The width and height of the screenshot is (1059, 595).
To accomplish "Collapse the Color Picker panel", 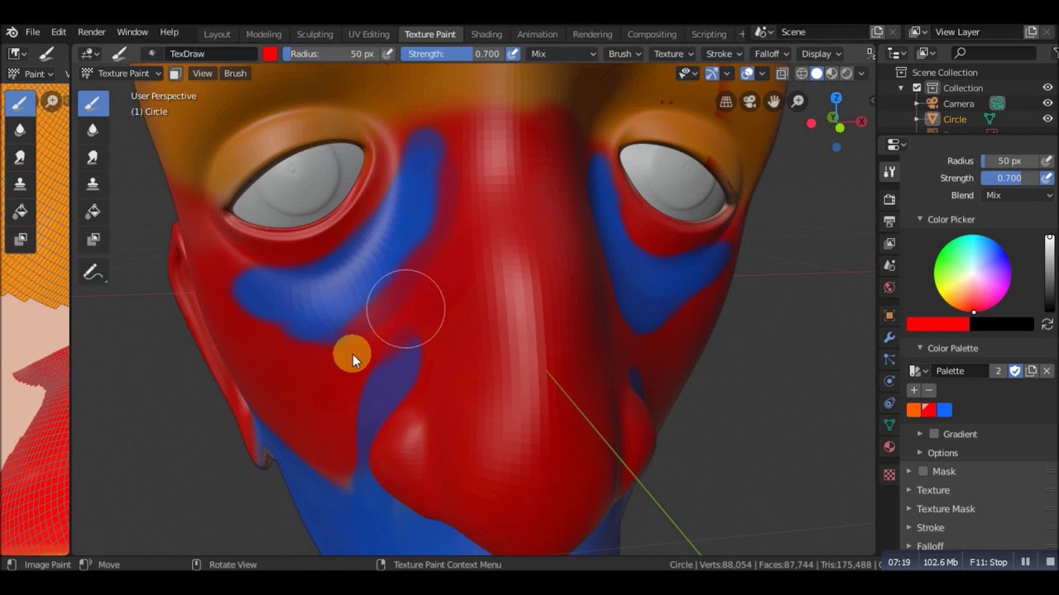I will point(951,219).
